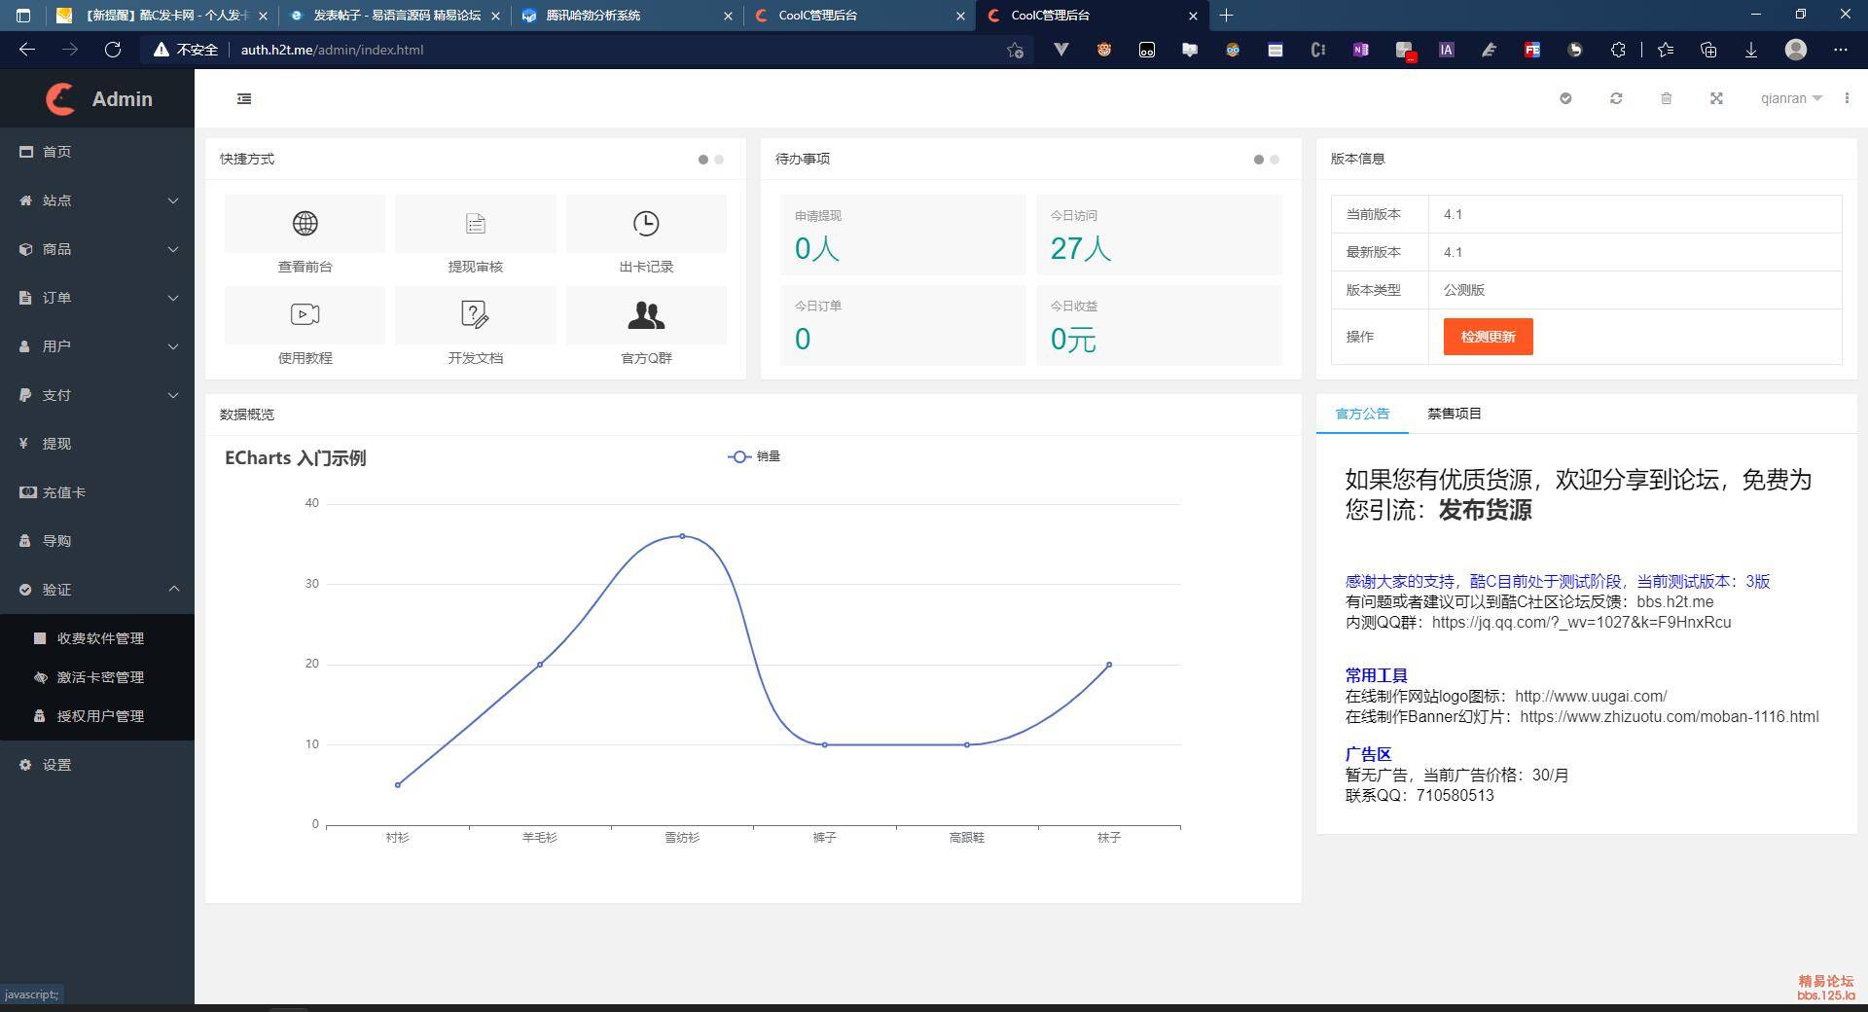Click the refresh icon in the top toolbar
The width and height of the screenshot is (1868, 1012).
point(1616,98)
